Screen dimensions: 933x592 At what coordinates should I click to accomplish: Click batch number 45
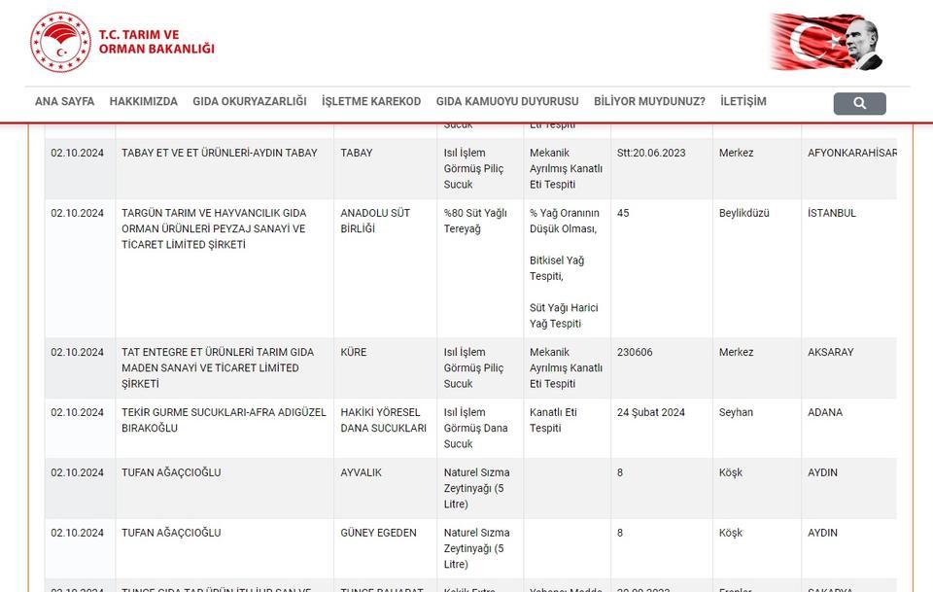pos(623,213)
